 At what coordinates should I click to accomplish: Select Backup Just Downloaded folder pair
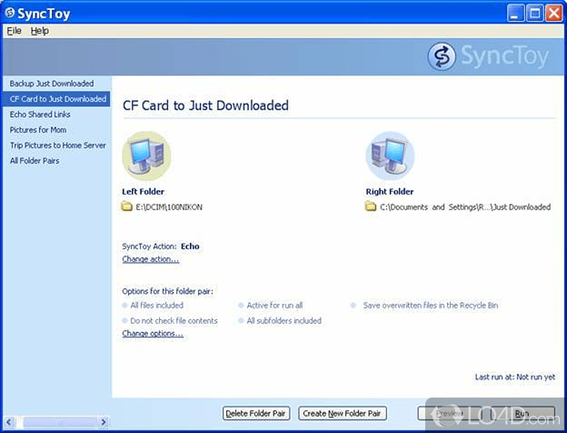(x=52, y=84)
